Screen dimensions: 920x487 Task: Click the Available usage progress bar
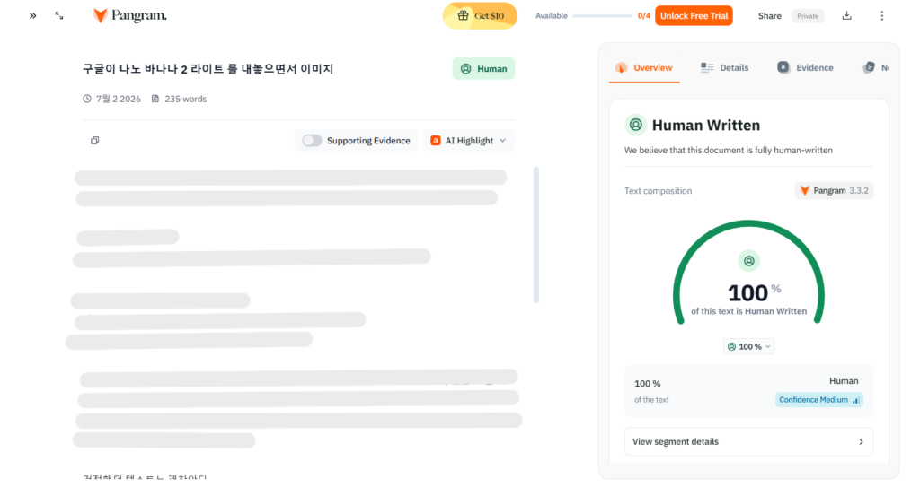(603, 16)
